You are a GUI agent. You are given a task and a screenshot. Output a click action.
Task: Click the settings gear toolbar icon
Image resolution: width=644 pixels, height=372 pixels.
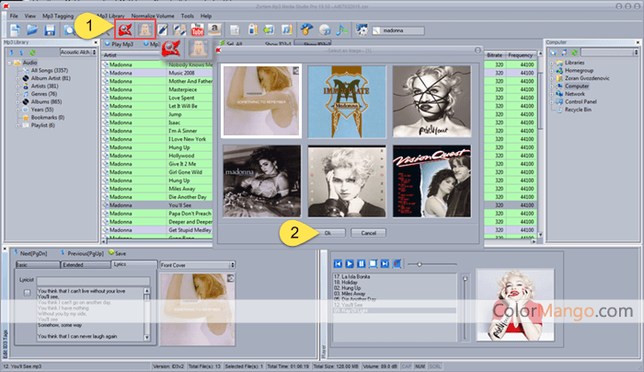click(362, 30)
